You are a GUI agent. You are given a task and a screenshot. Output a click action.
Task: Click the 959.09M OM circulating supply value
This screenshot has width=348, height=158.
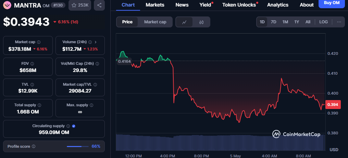54,132
